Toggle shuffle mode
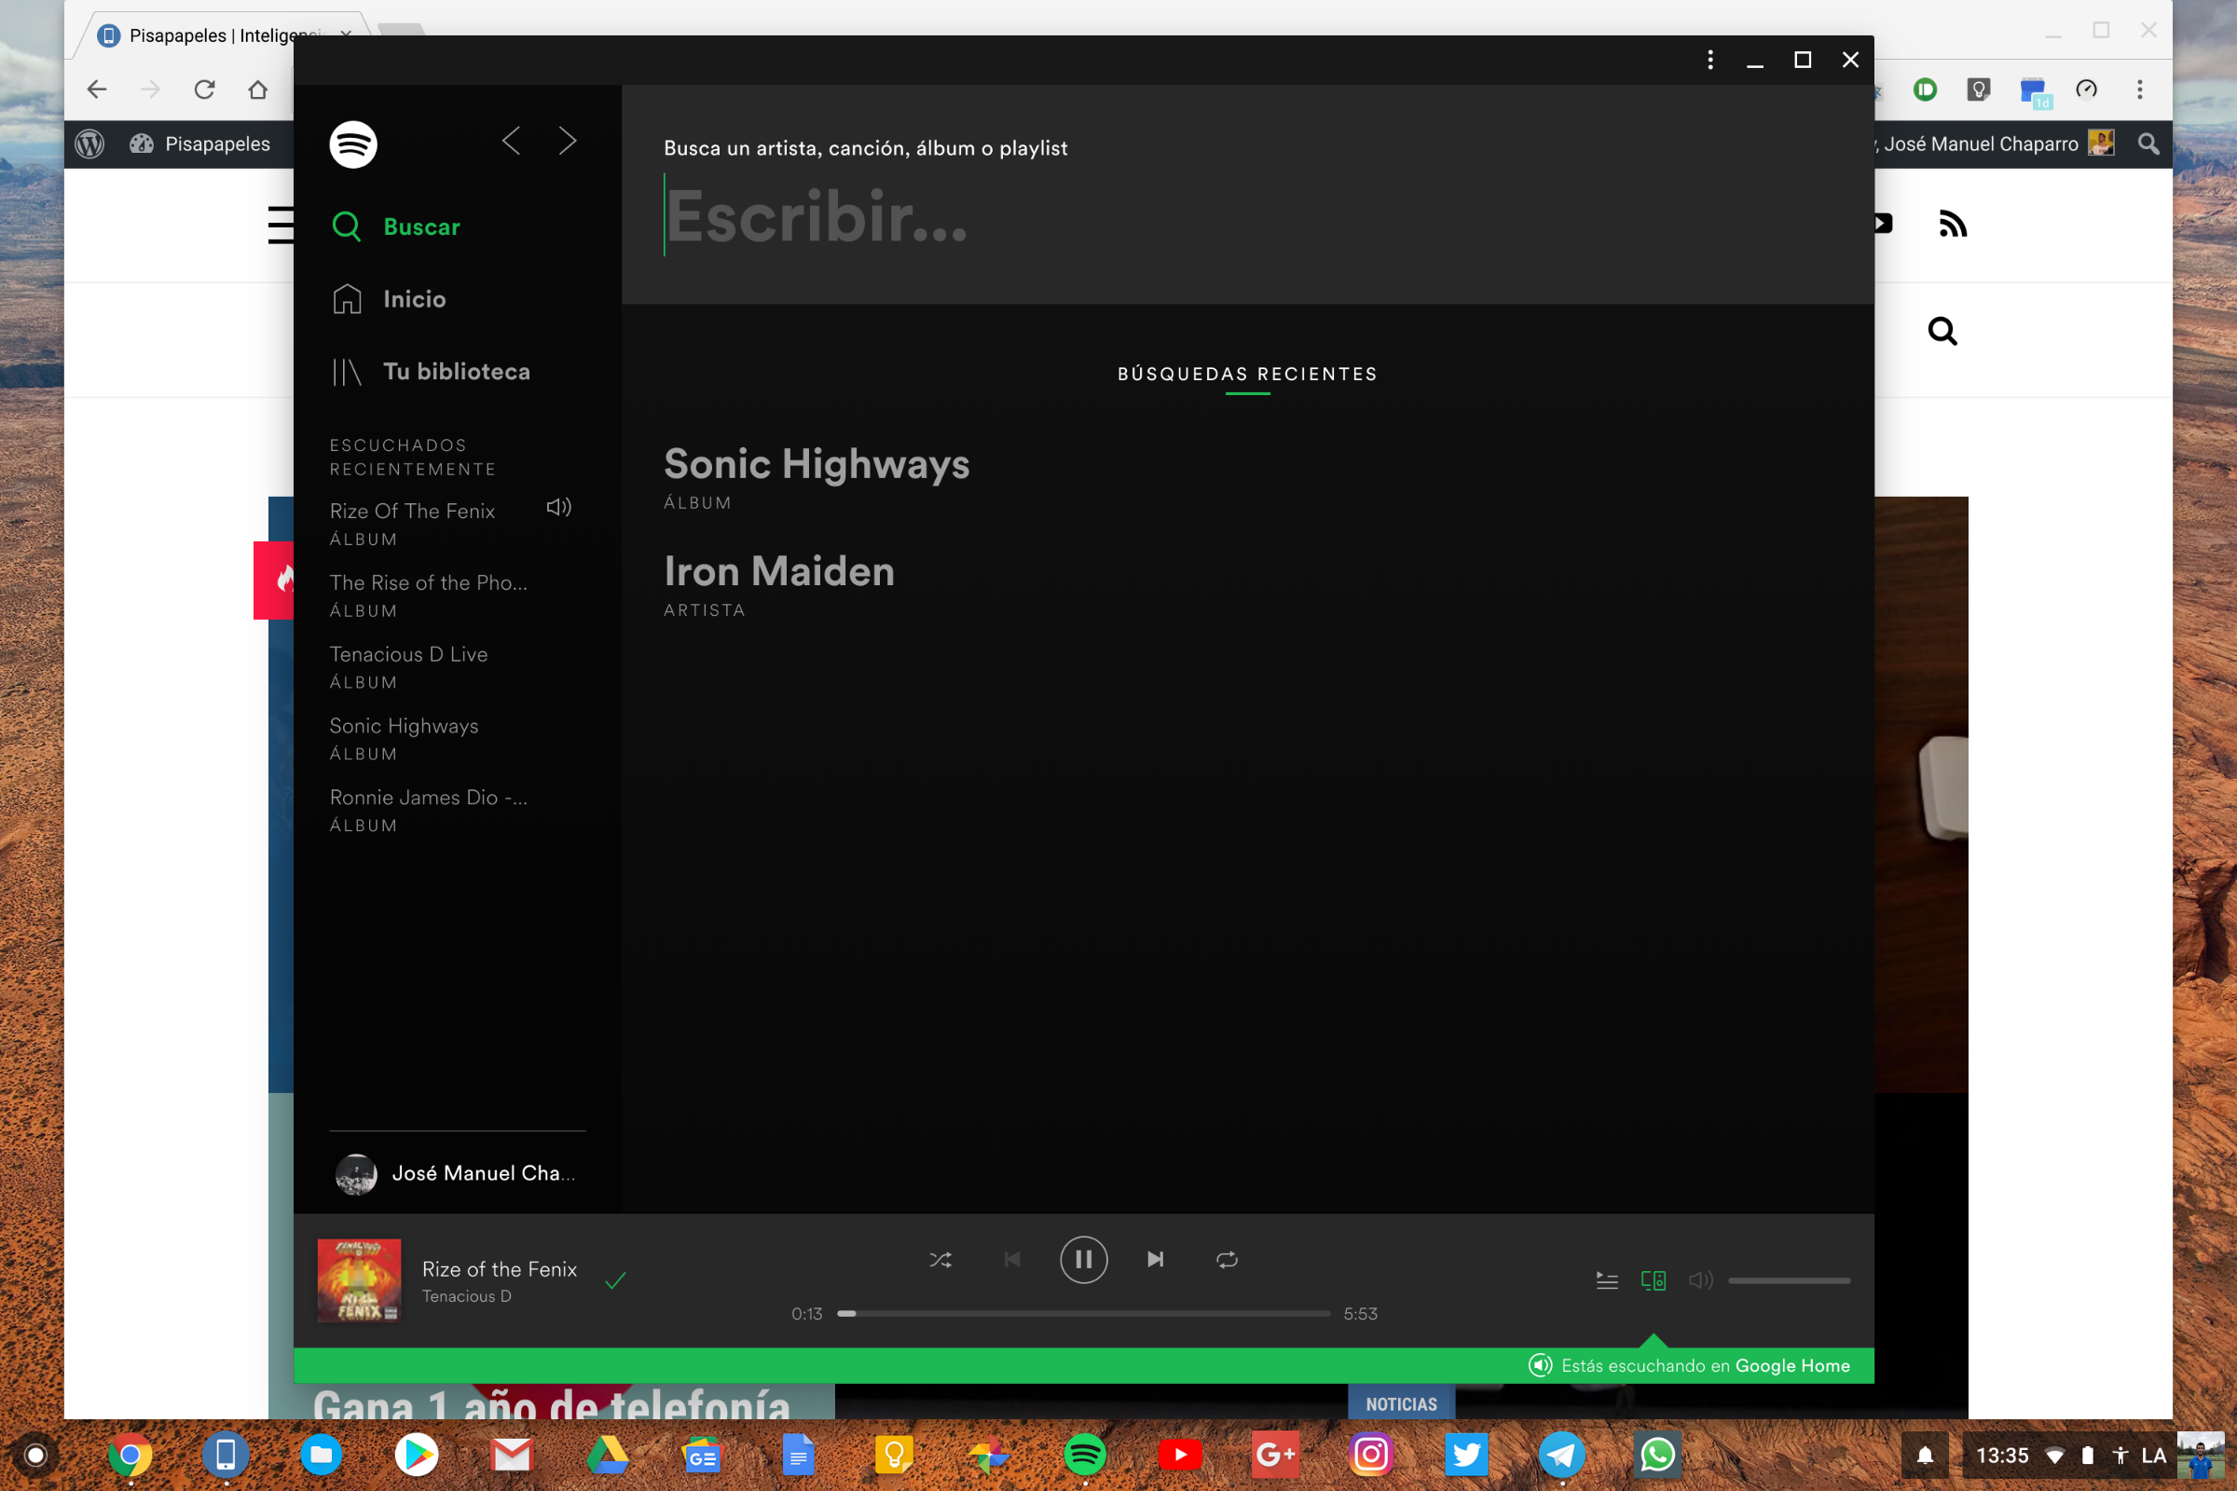Viewport: 2237px width, 1491px height. pos(940,1260)
